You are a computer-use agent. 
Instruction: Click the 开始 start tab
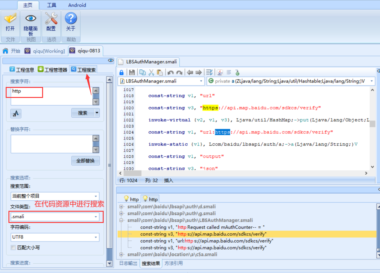click(x=12, y=51)
